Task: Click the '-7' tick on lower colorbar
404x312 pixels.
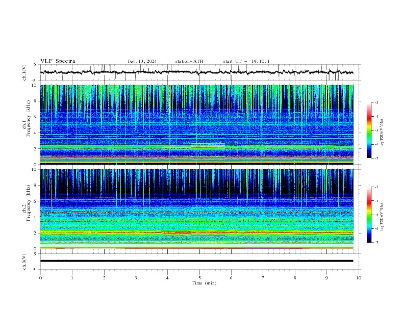Action: point(376,243)
